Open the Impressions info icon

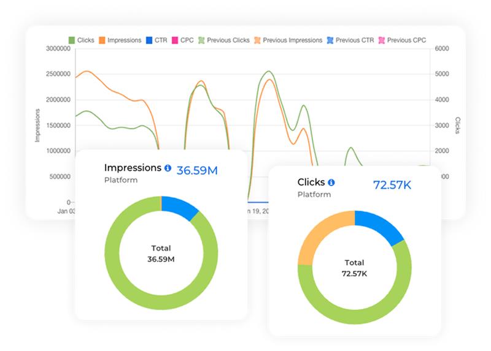point(168,168)
